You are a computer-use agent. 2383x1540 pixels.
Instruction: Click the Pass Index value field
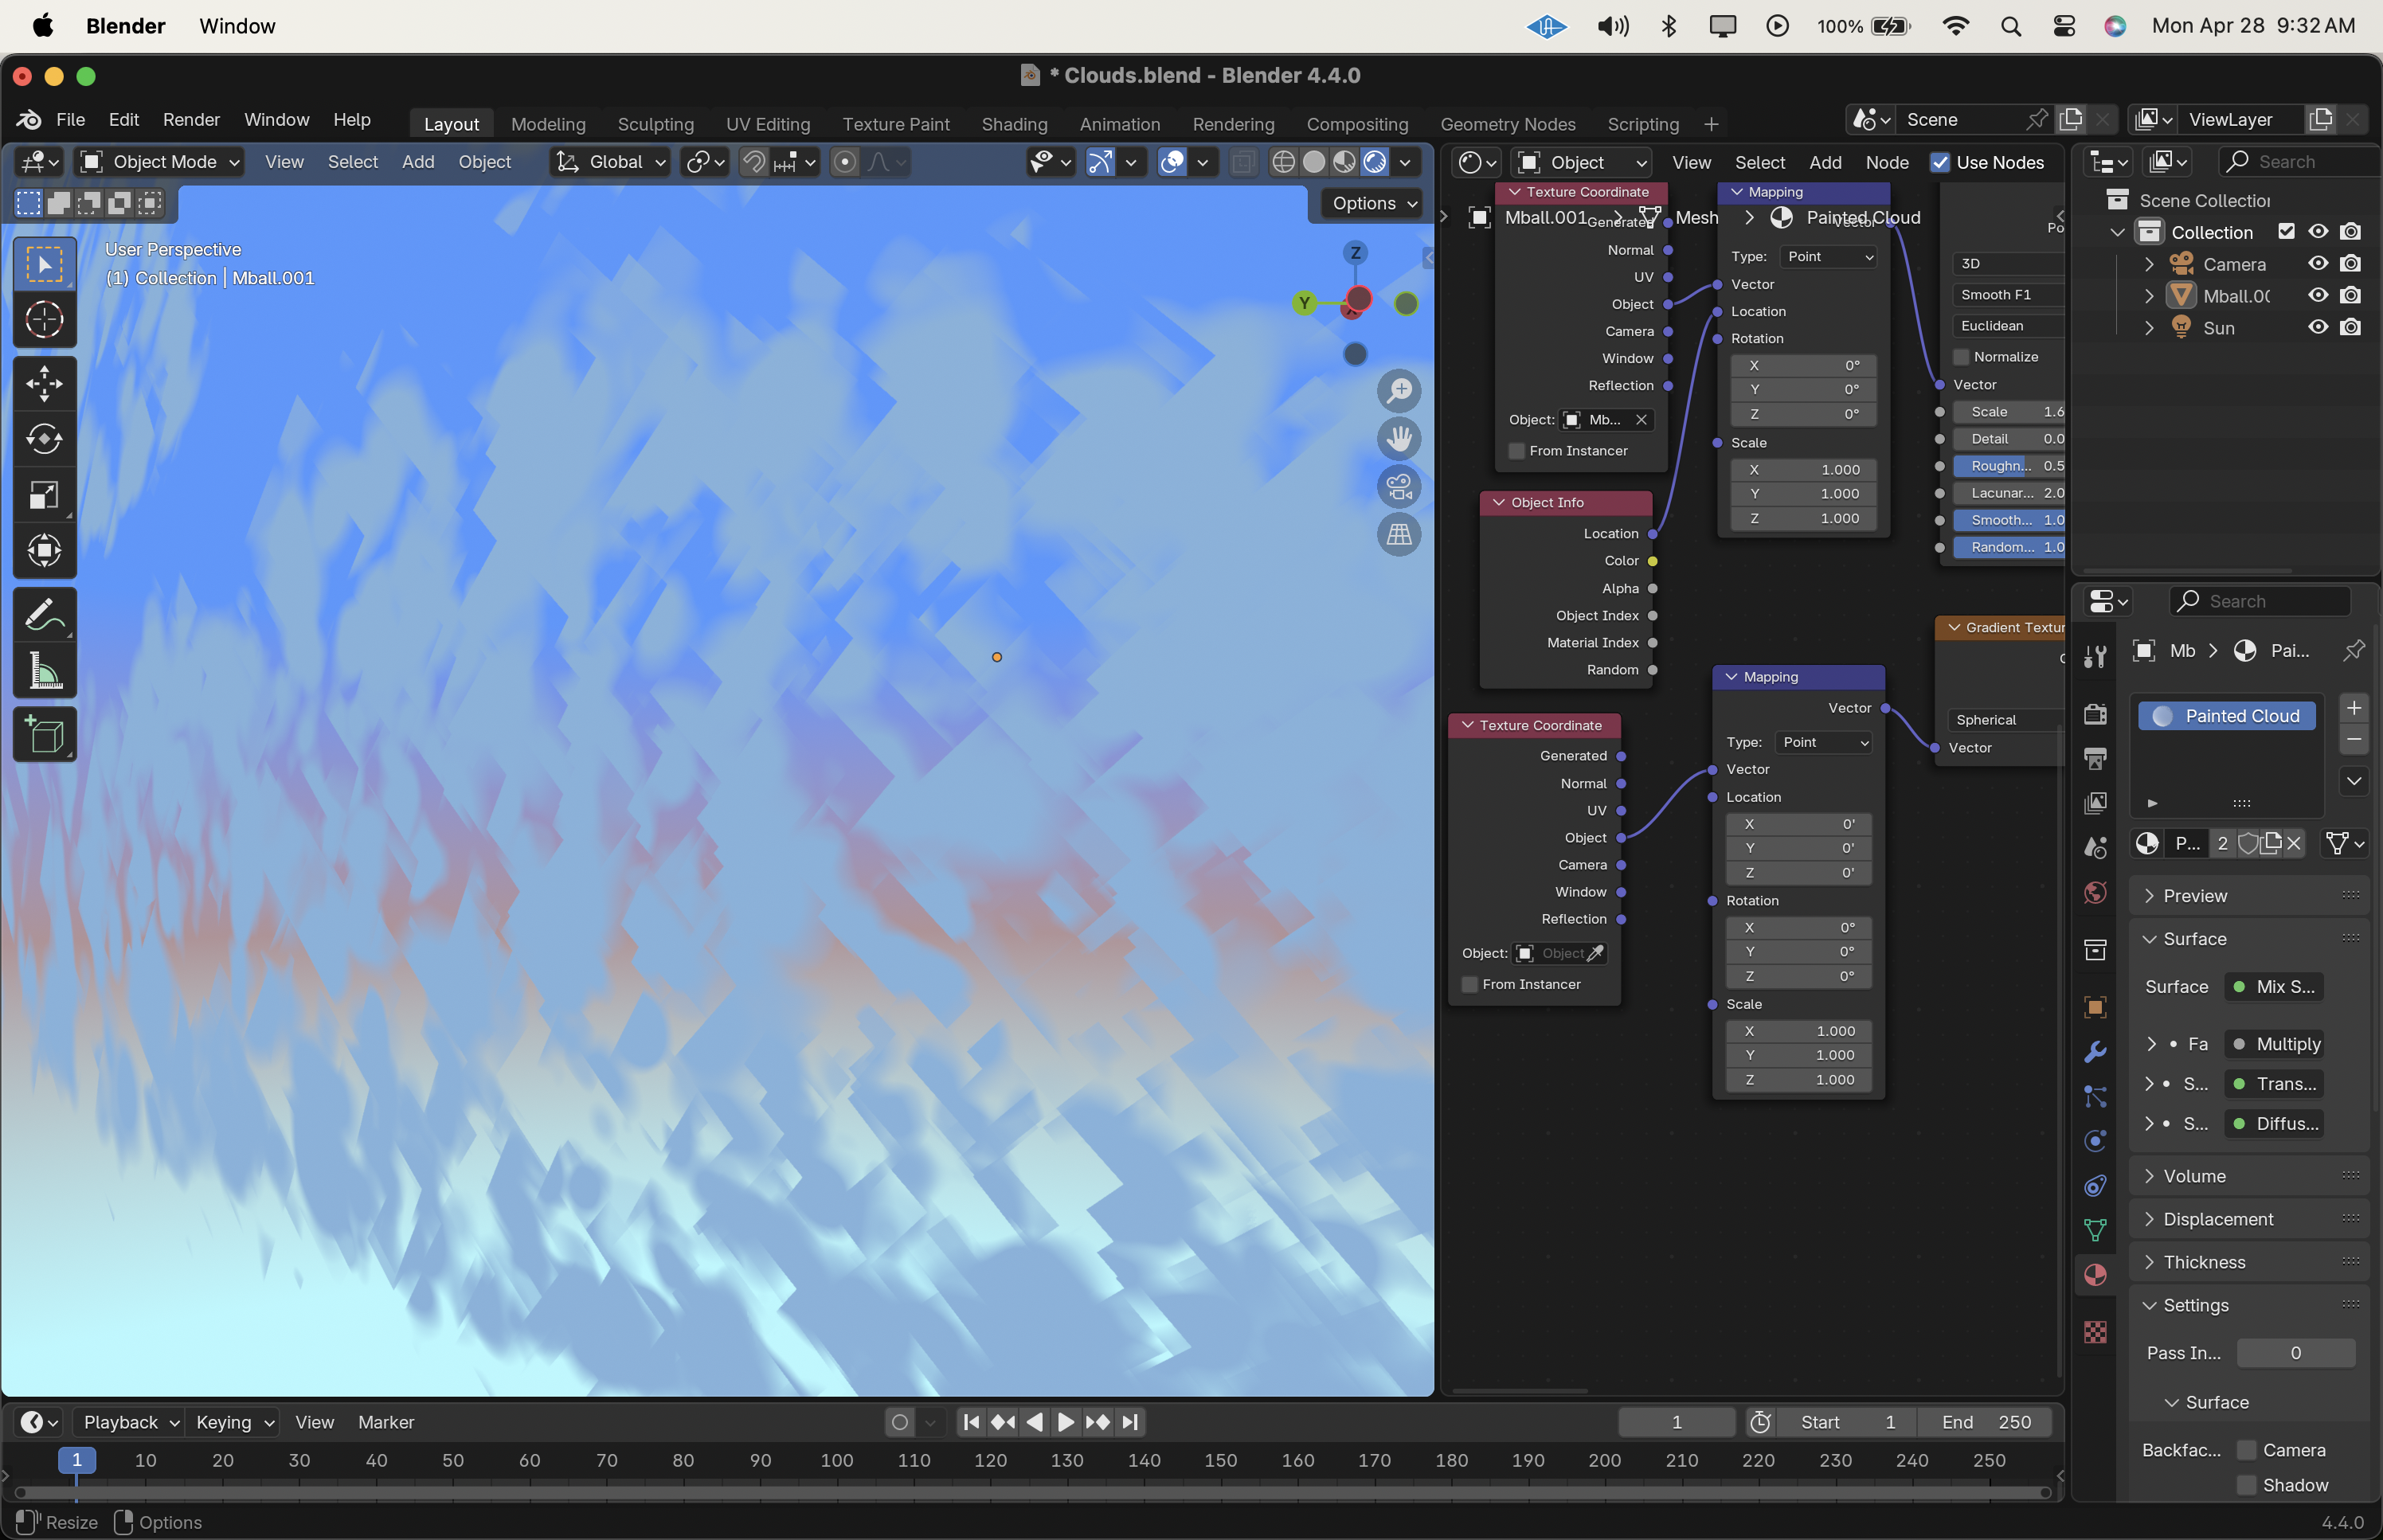point(2296,1353)
